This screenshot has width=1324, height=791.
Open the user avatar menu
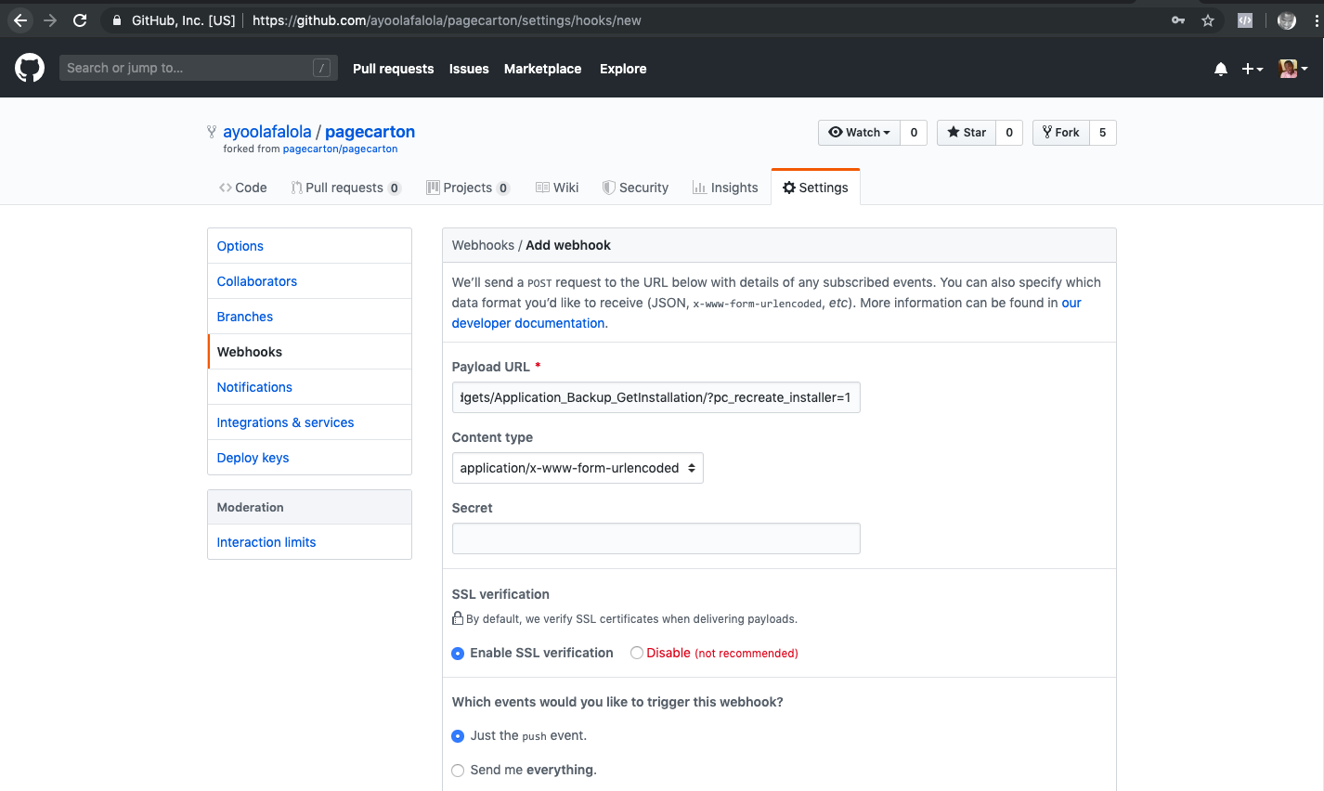tap(1293, 69)
